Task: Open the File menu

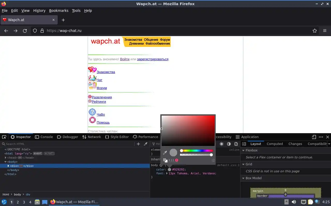Action: (5, 11)
